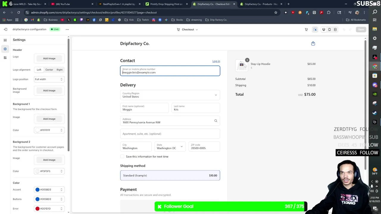The height and width of the screenshot is (214, 381).
Task: Open the Buttons color #005BD3 dropdown
Action: point(49,199)
